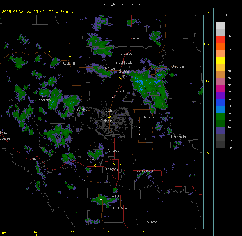The height and width of the screenshot is (236, 242).
Task: Click the yellow diamond marker above Calgary label
Action: click(114, 165)
